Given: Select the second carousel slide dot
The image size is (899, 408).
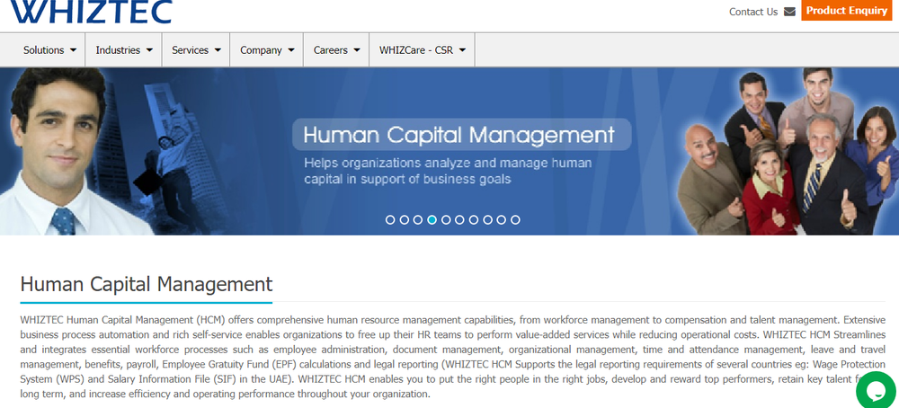Looking at the screenshot, I should 405,219.
